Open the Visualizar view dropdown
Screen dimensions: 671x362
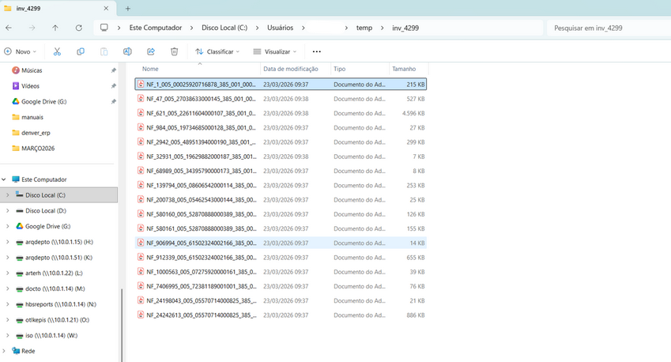(x=275, y=51)
